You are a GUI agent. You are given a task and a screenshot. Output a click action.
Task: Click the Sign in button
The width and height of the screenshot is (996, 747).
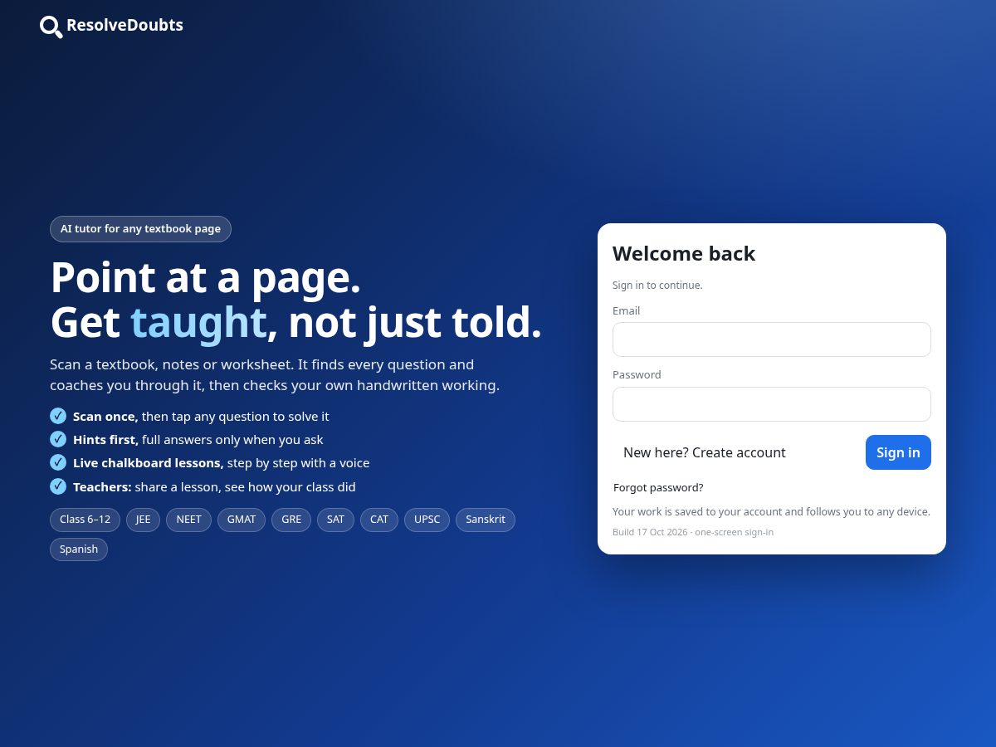(x=898, y=452)
